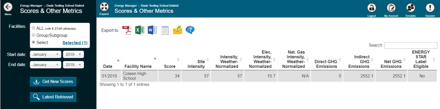Expand the Start date year dropdown
Image resolution: width=440 pixels, height=109 pixels.
[73, 54]
